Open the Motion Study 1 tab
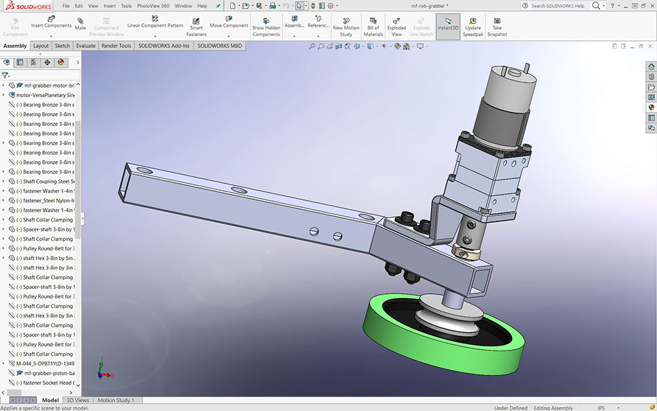This screenshot has width=657, height=411. tap(116, 400)
